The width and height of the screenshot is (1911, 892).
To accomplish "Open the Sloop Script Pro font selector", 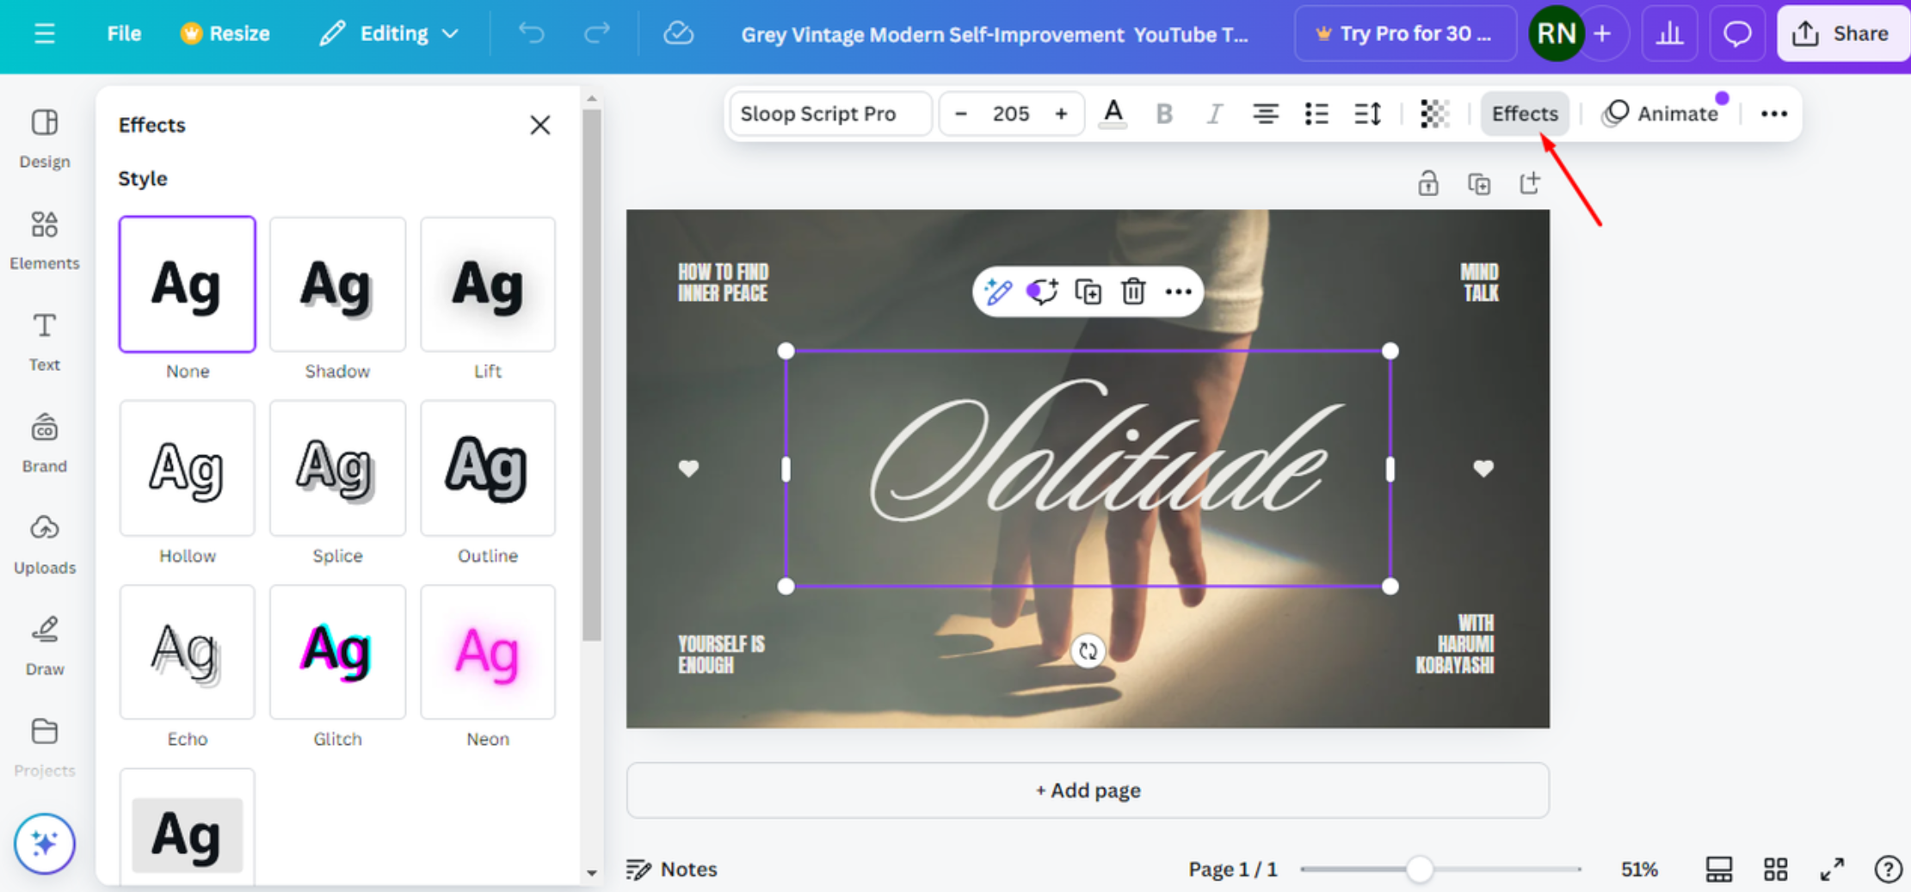I will pyautogui.click(x=829, y=113).
